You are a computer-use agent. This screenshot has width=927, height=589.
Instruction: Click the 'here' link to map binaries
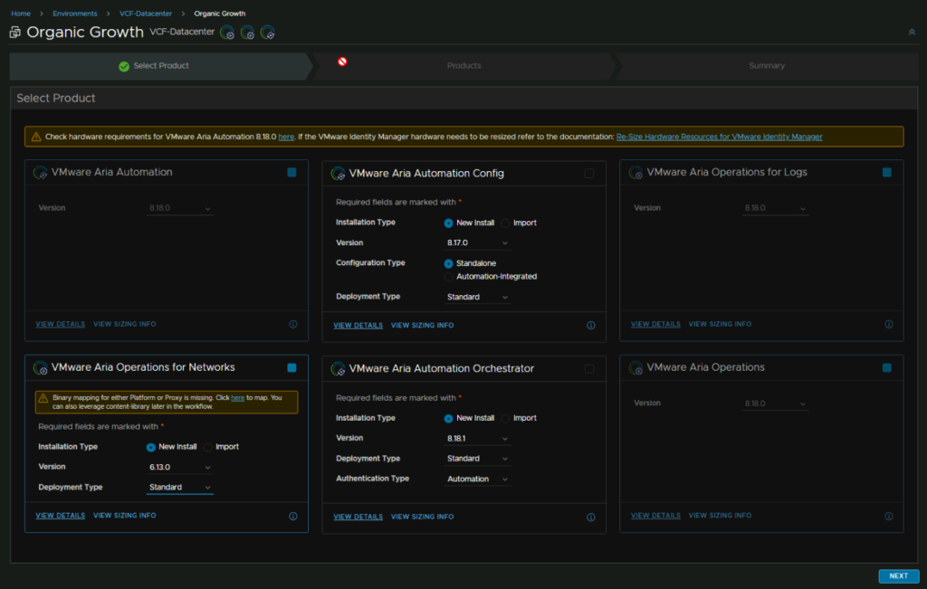point(238,398)
